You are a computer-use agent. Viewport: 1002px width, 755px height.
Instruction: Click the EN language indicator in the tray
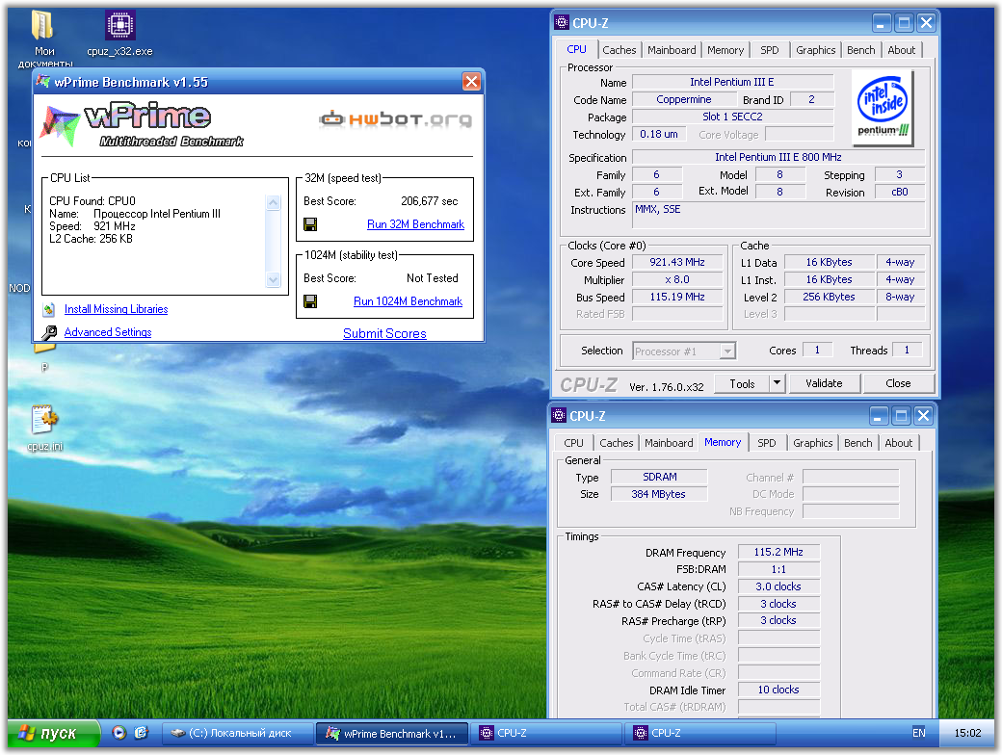(919, 733)
